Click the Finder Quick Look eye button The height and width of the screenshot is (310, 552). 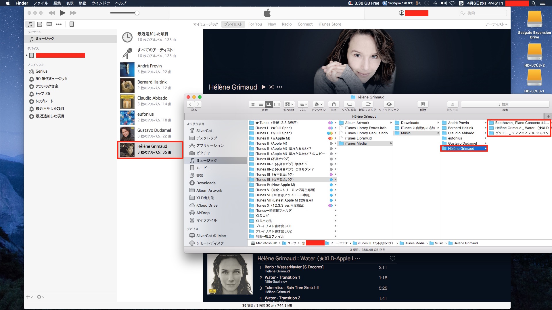(x=389, y=104)
